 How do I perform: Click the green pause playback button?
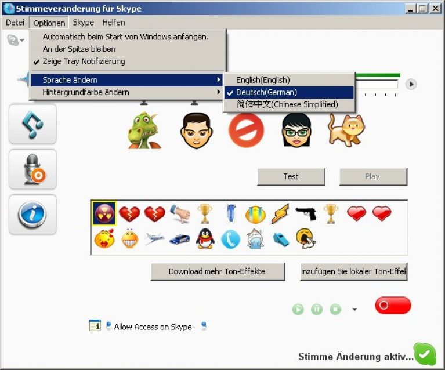tap(317, 309)
